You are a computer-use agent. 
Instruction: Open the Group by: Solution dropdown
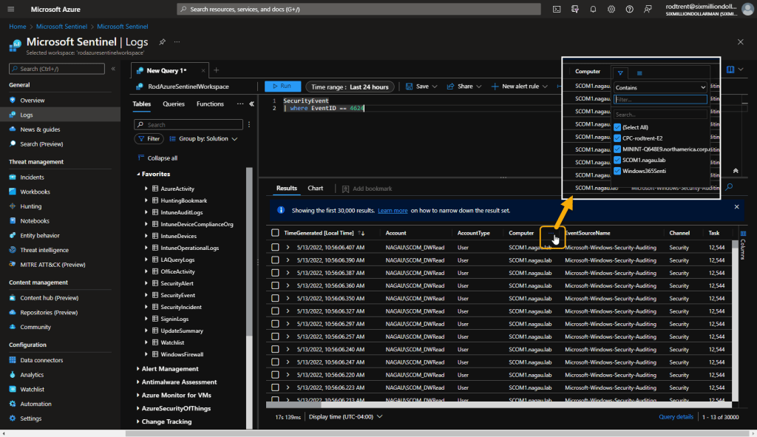203,138
